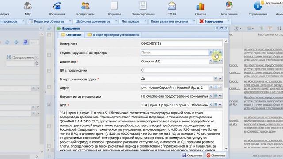This screenshot has height=159, width=283.
Task: Open the Лог входов tab
Action: (x=130, y=21)
